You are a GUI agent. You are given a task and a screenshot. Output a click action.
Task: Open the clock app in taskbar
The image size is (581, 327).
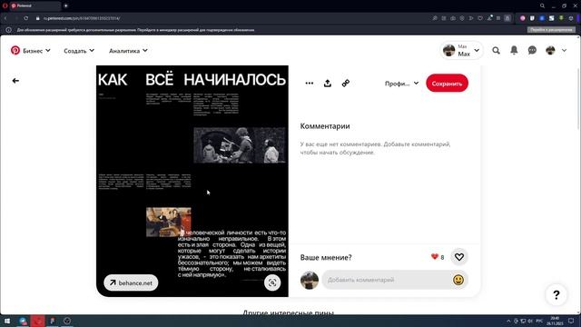point(67,321)
